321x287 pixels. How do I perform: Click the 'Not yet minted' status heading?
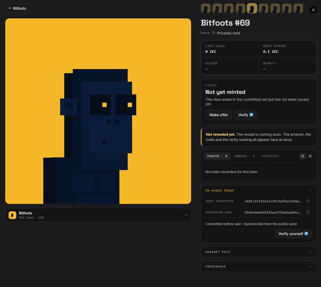pyautogui.click(x=225, y=92)
